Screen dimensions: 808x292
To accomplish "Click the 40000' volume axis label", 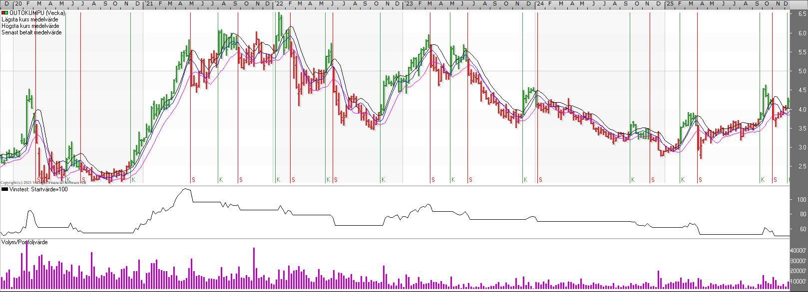I will 799,251.
